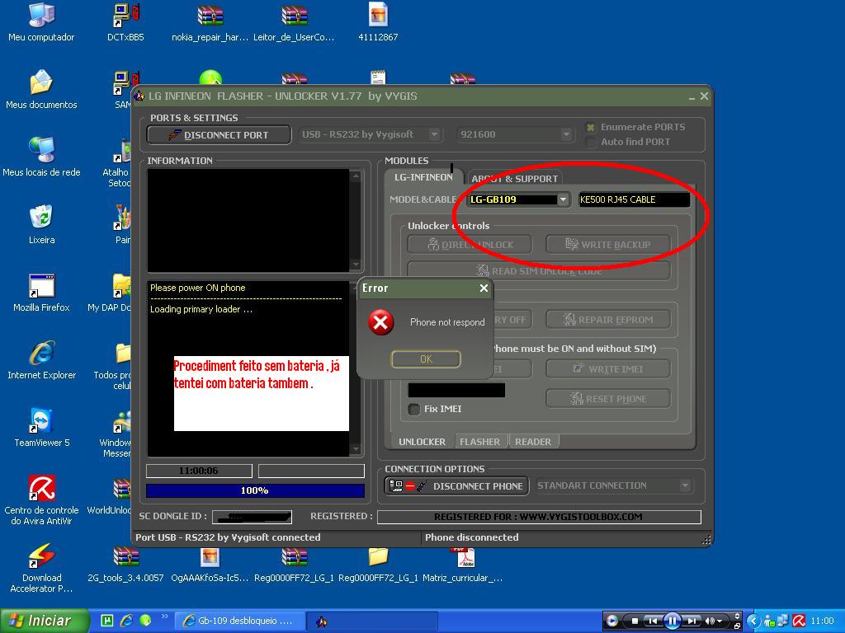Click the first quick launch taskbar icon
This screenshot has width=845, height=633.
coord(107,621)
